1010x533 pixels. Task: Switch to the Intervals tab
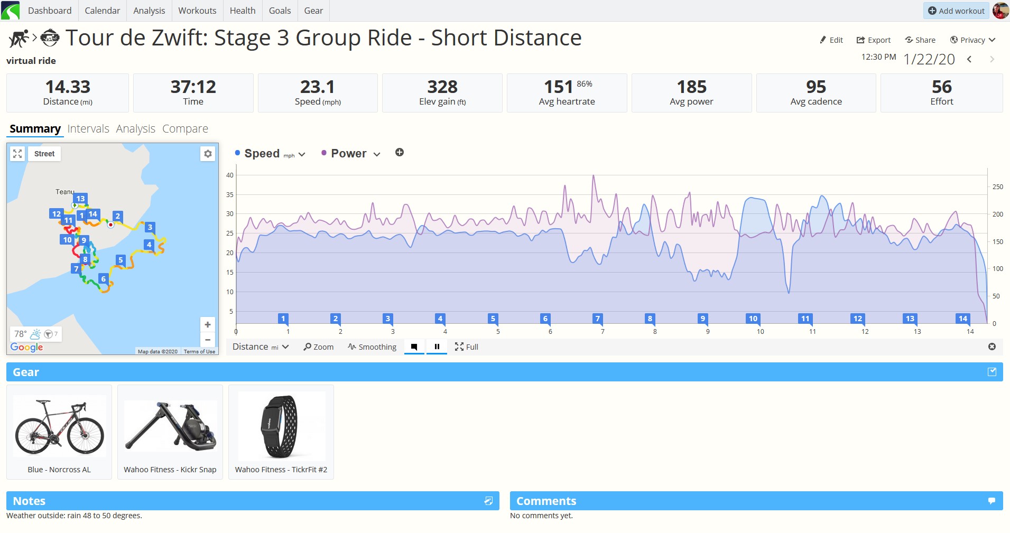click(x=88, y=129)
